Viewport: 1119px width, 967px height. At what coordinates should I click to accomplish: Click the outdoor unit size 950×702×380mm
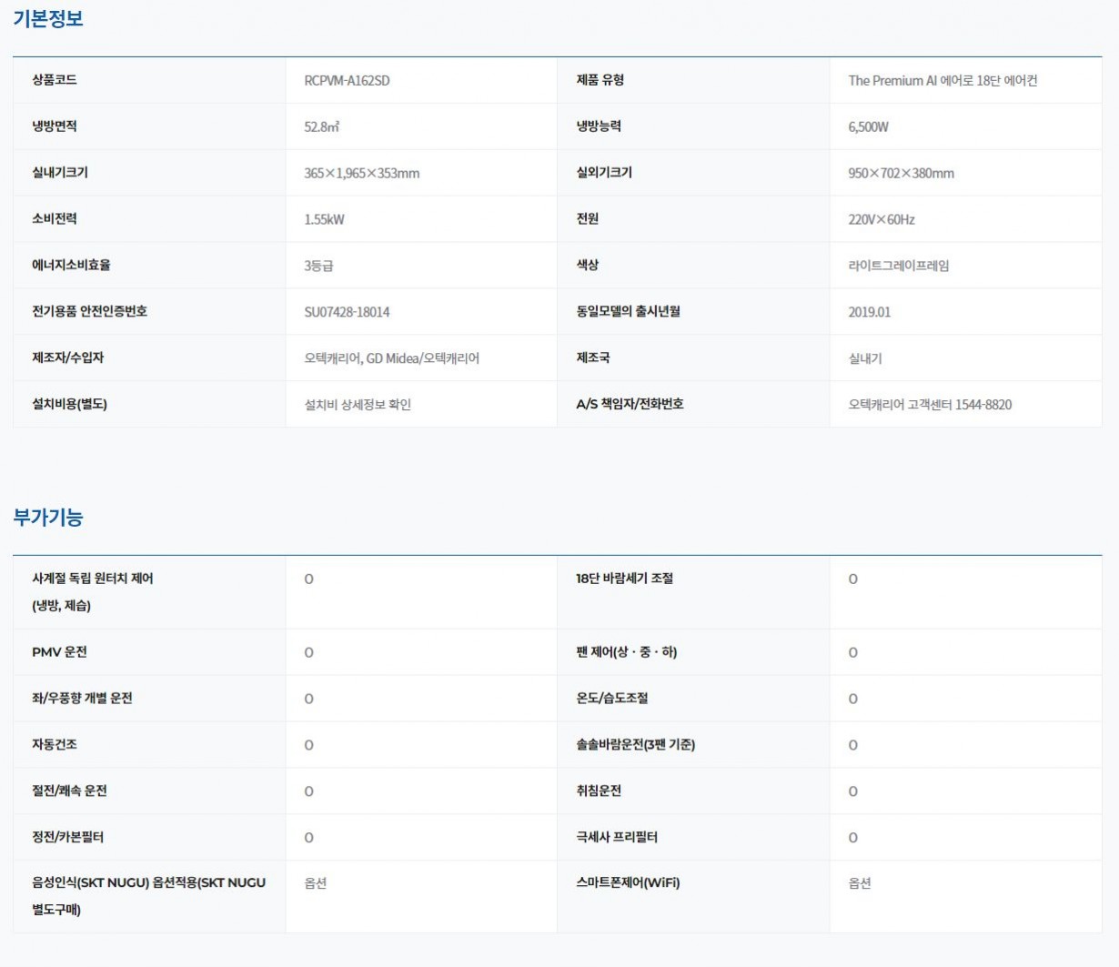901,174
